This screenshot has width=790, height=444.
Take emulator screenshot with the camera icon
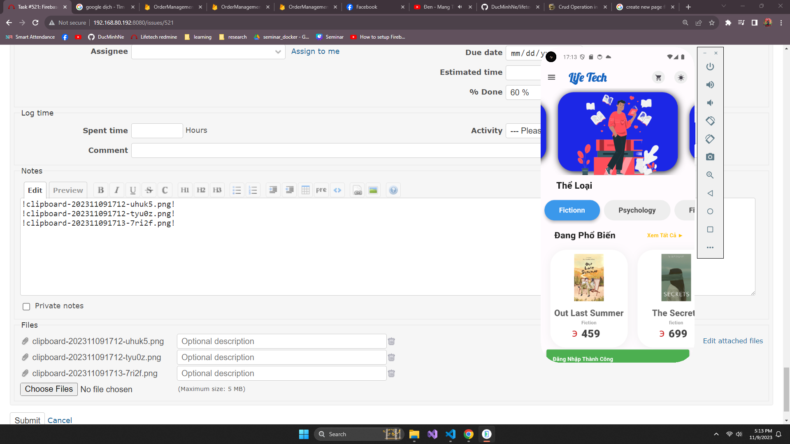pyautogui.click(x=710, y=157)
